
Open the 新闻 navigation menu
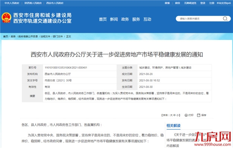pyautogui.click(x=114, y=19)
